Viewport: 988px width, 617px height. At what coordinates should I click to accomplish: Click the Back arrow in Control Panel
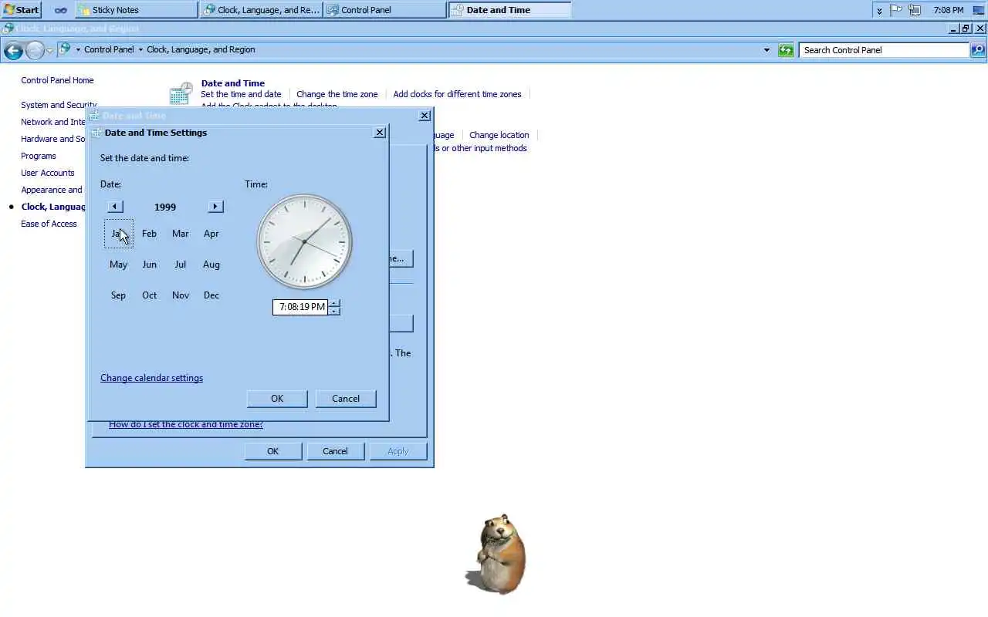13,51
